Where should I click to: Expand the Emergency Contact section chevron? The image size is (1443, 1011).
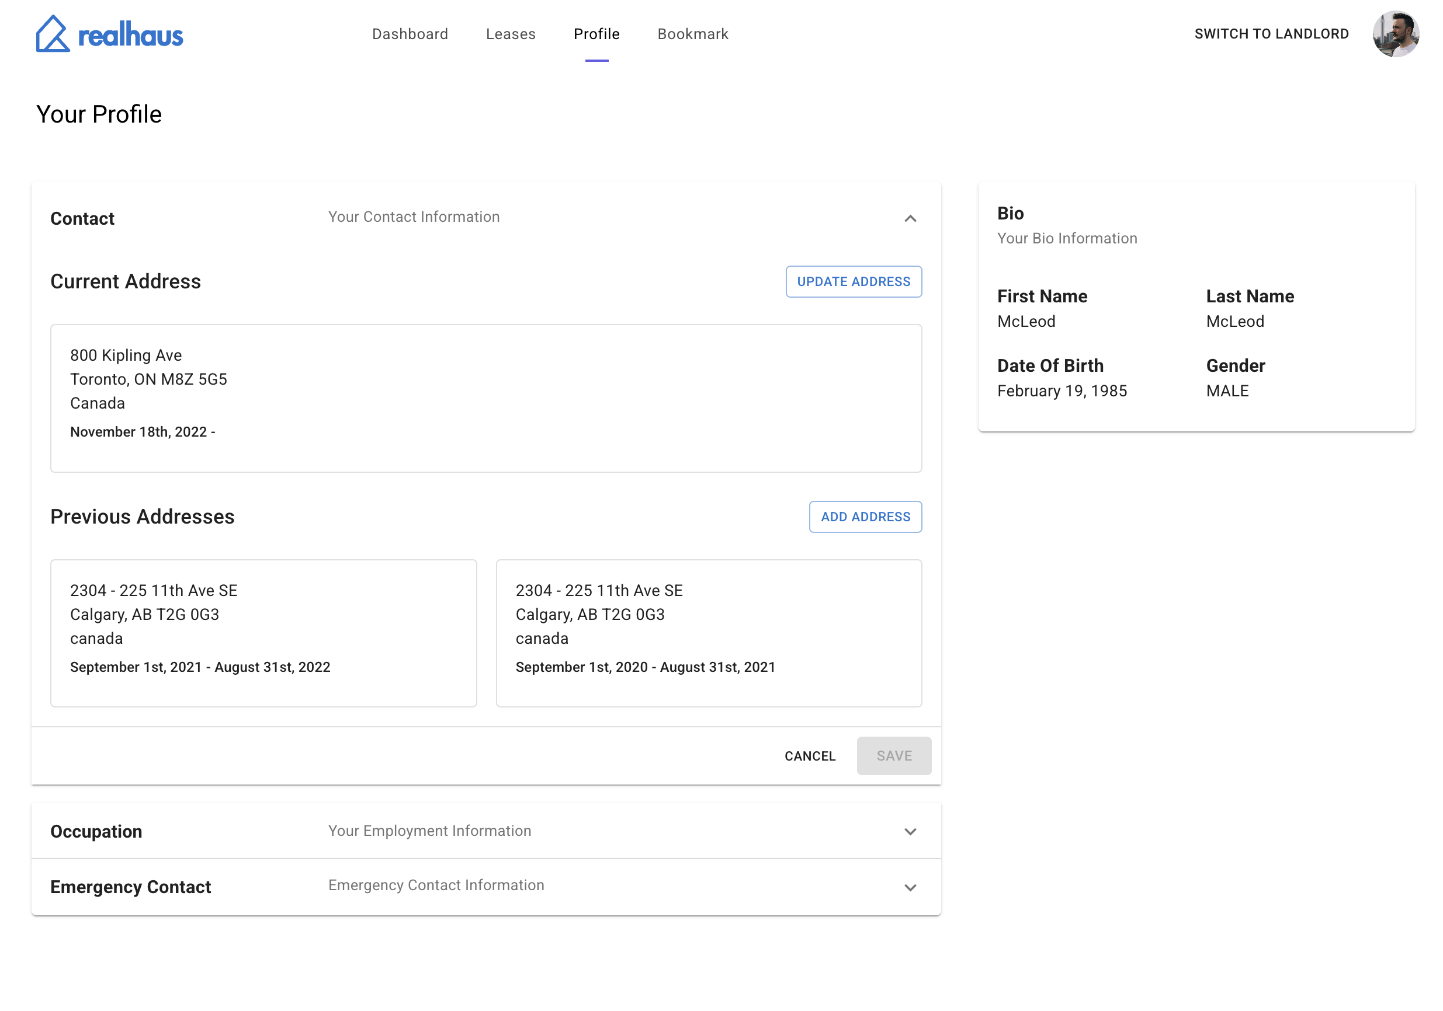click(x=910, y=887)
